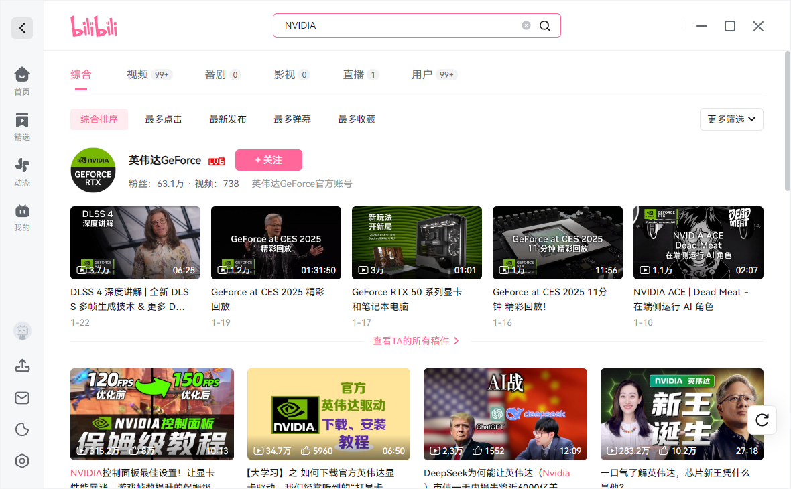Sort results by 最新发布
The image size is (791, 489).
coord(228,119)
